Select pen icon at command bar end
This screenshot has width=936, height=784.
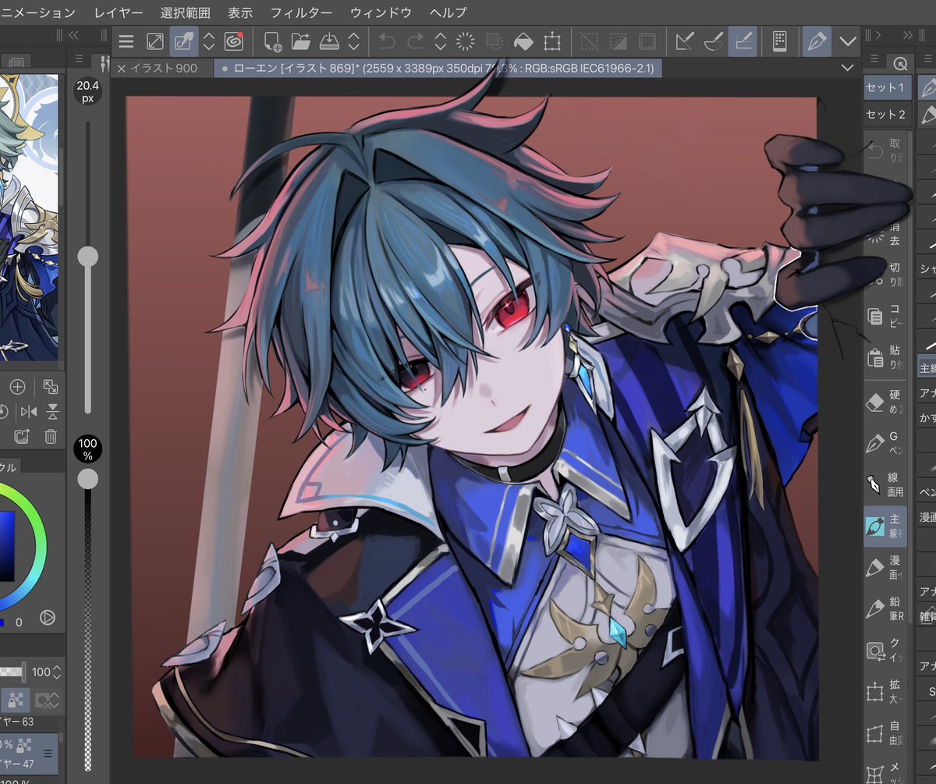(x=817, y=41)
